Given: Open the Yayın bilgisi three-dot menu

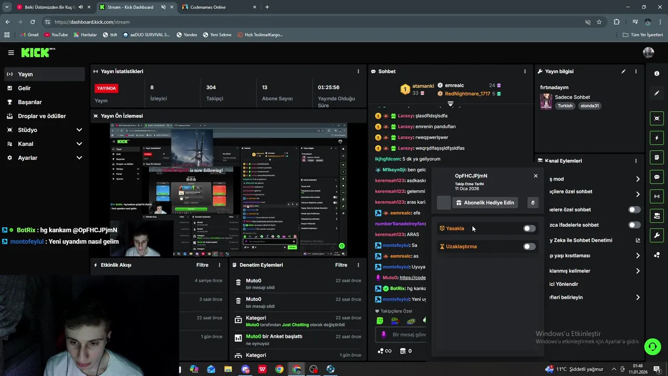Looking at the screenshot, I should point(636,72).
